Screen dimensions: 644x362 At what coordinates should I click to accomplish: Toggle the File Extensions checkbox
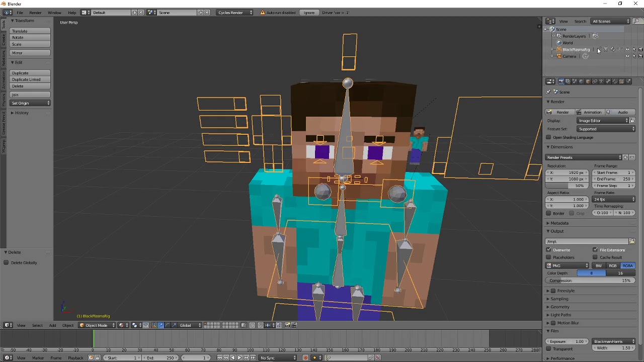point(595,250)
